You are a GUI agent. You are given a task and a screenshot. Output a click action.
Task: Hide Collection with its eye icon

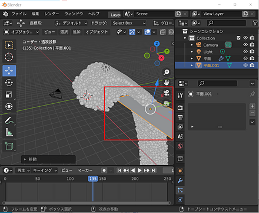[x=245, y=38]
